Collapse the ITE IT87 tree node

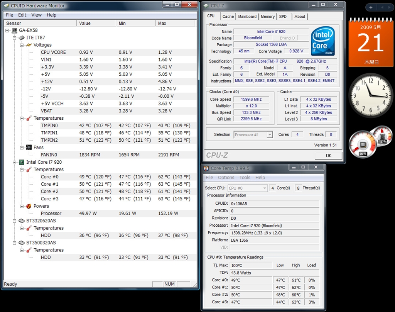pyautogui.click(x=15, y=38)
